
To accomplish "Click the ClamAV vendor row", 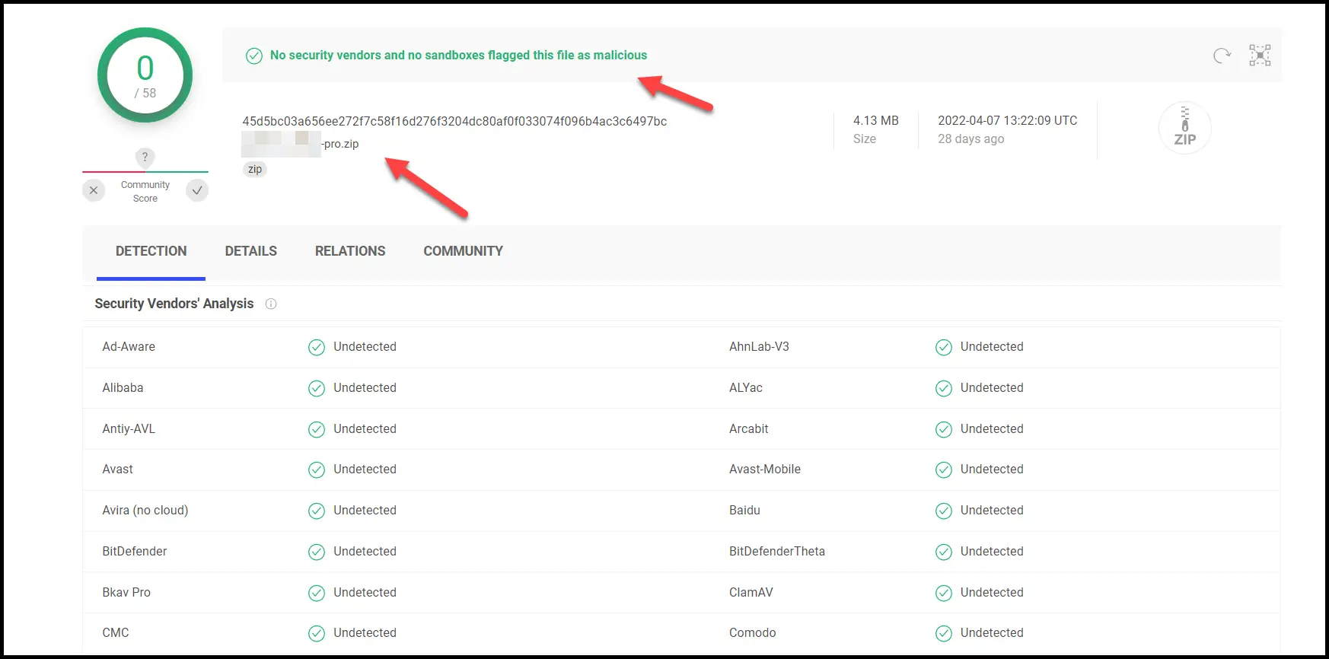I will (x=751, y=592).
